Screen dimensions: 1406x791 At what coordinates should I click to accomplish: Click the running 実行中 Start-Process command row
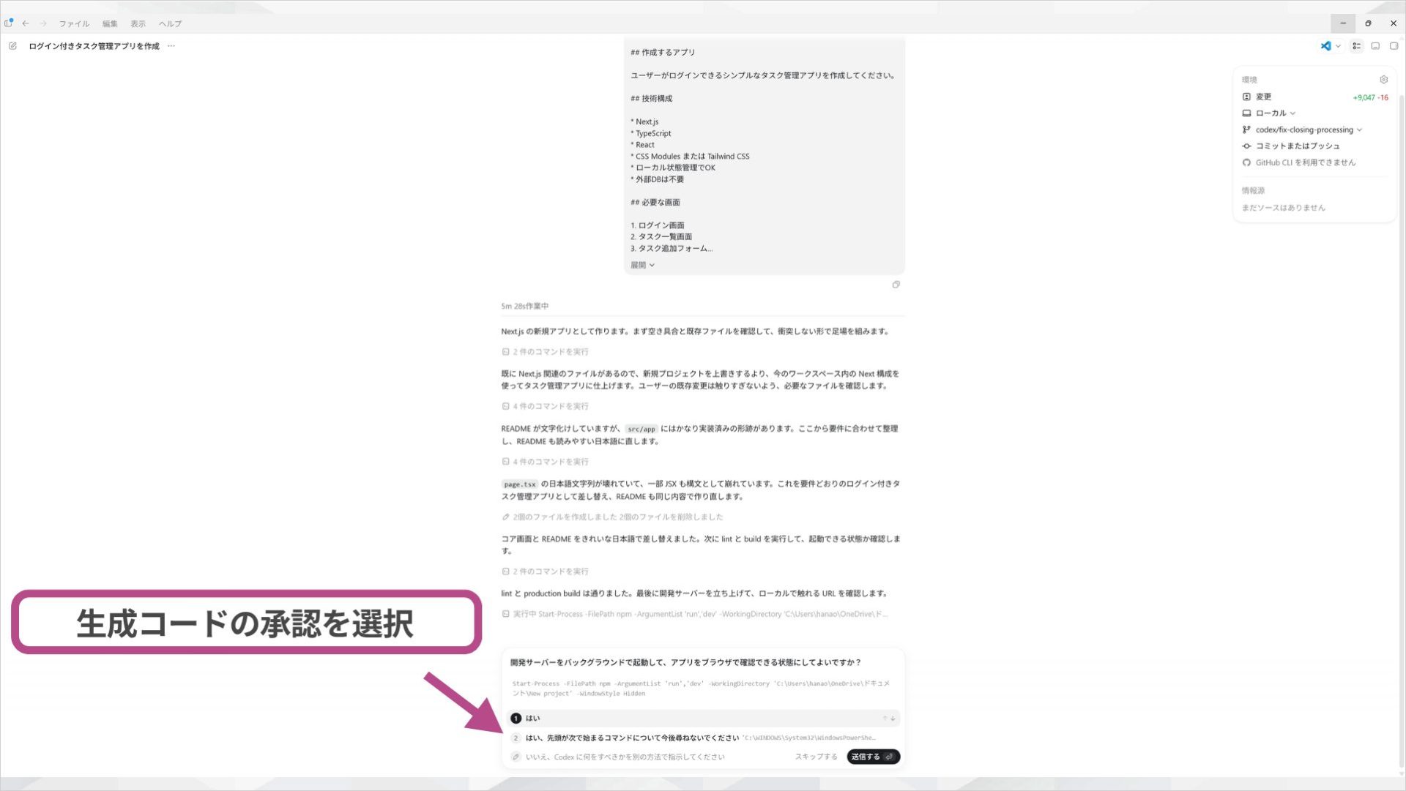(695, 614)
